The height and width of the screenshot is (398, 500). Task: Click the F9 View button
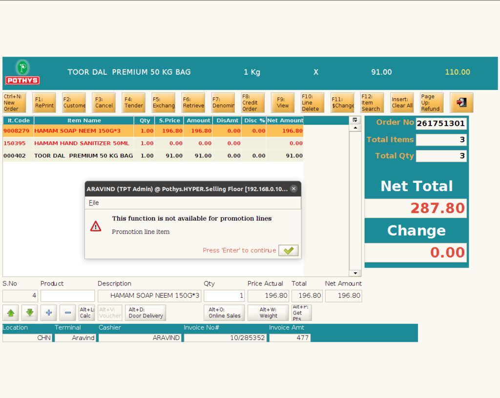click(283, 103)
